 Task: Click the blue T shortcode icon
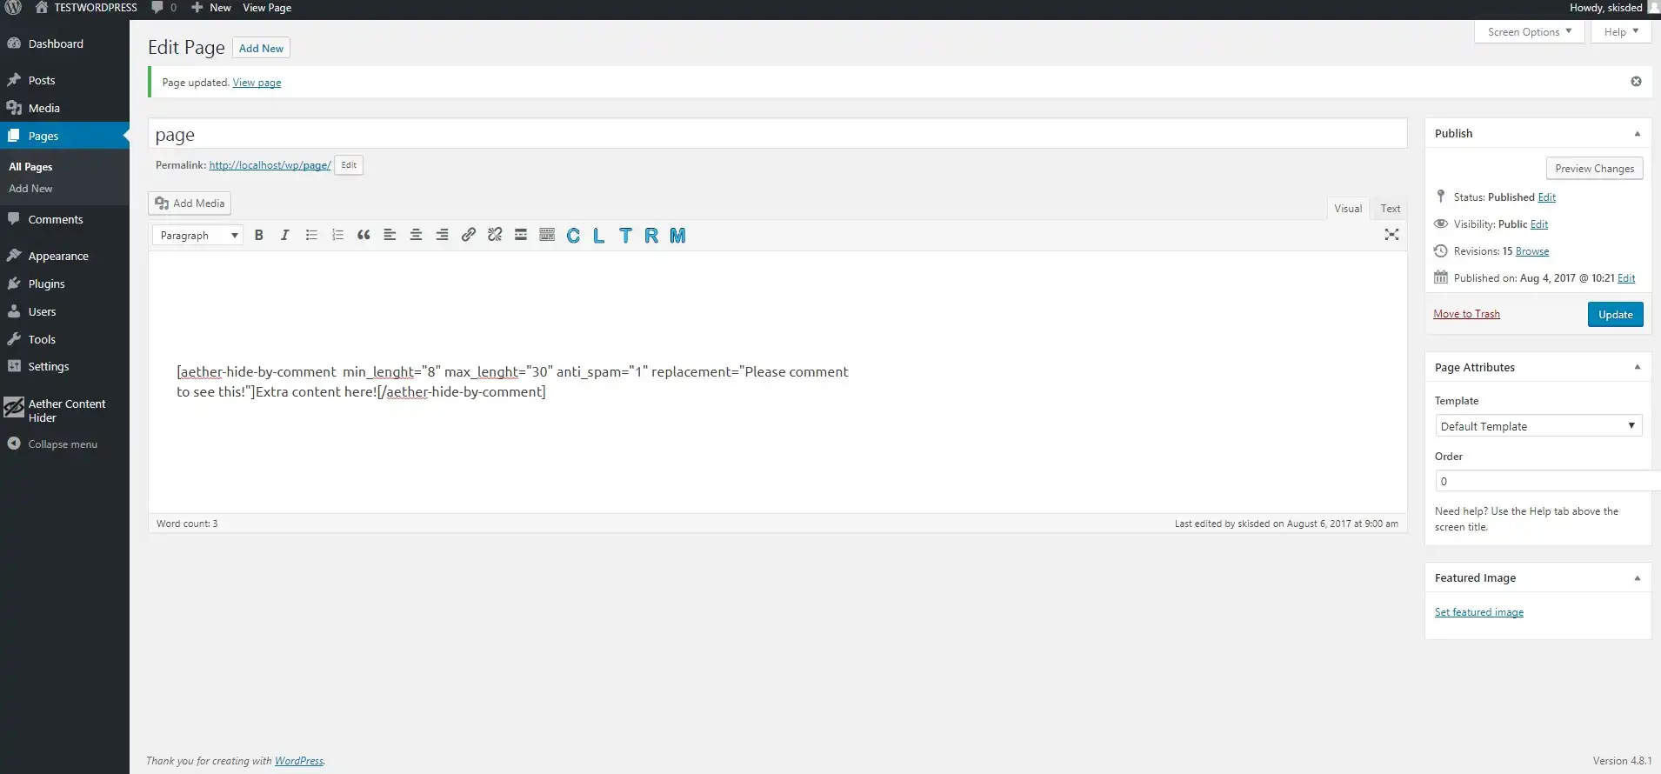[625, 236]
